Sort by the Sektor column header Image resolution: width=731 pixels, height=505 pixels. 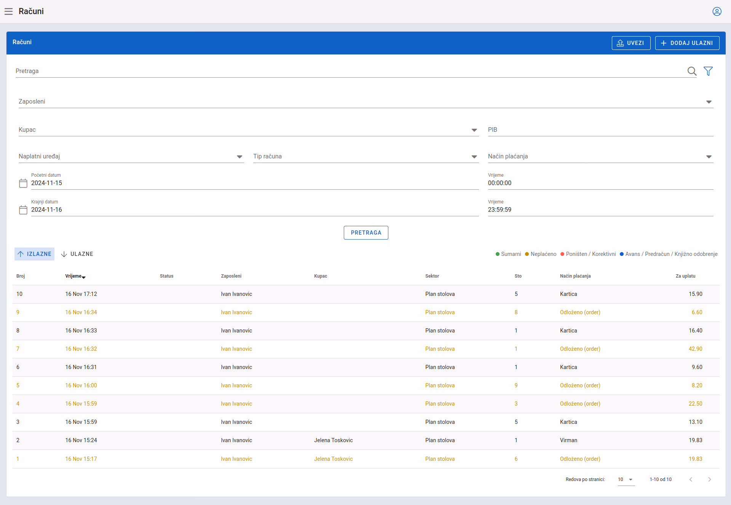(432, 276)
